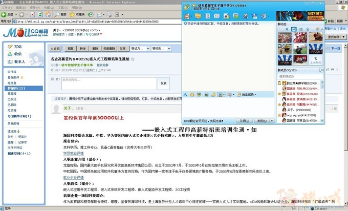Open the 编辑 menu in IE
348x211 pixels.
[20, 8]
